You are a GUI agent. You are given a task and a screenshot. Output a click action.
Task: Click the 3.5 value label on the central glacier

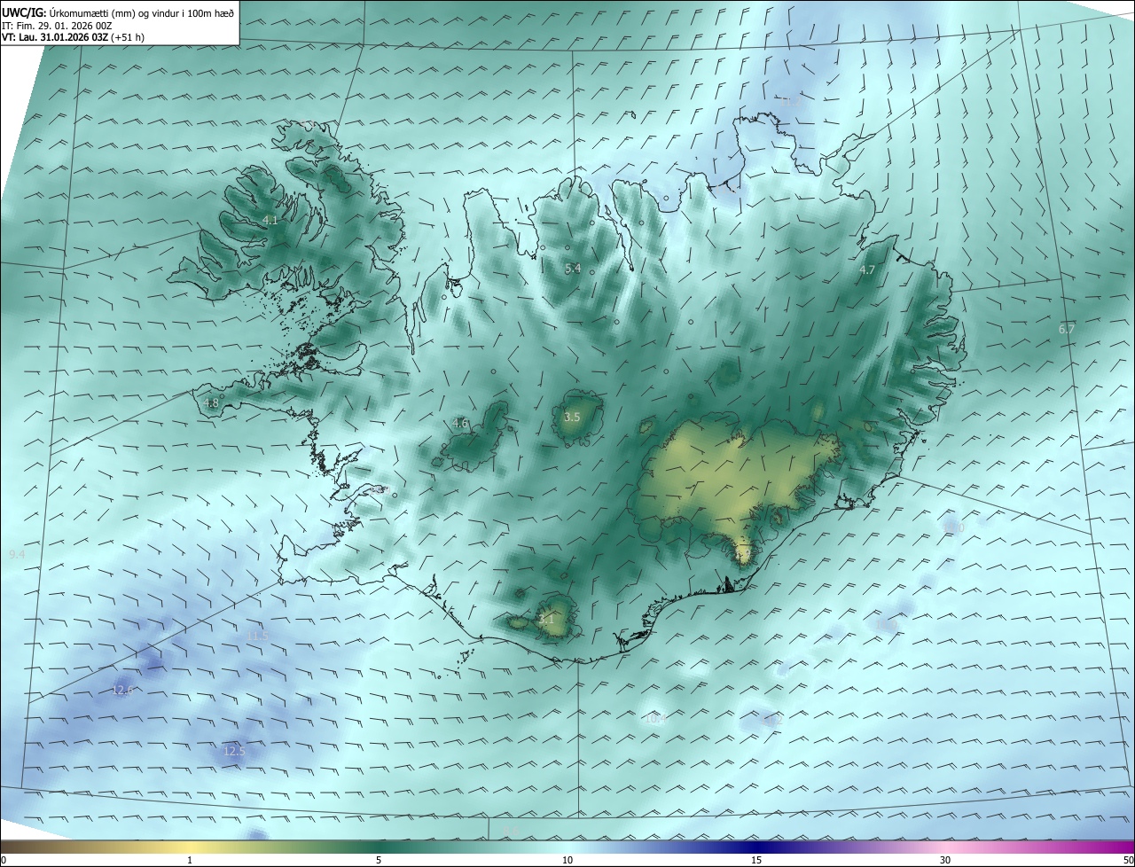tap(572, 417)
